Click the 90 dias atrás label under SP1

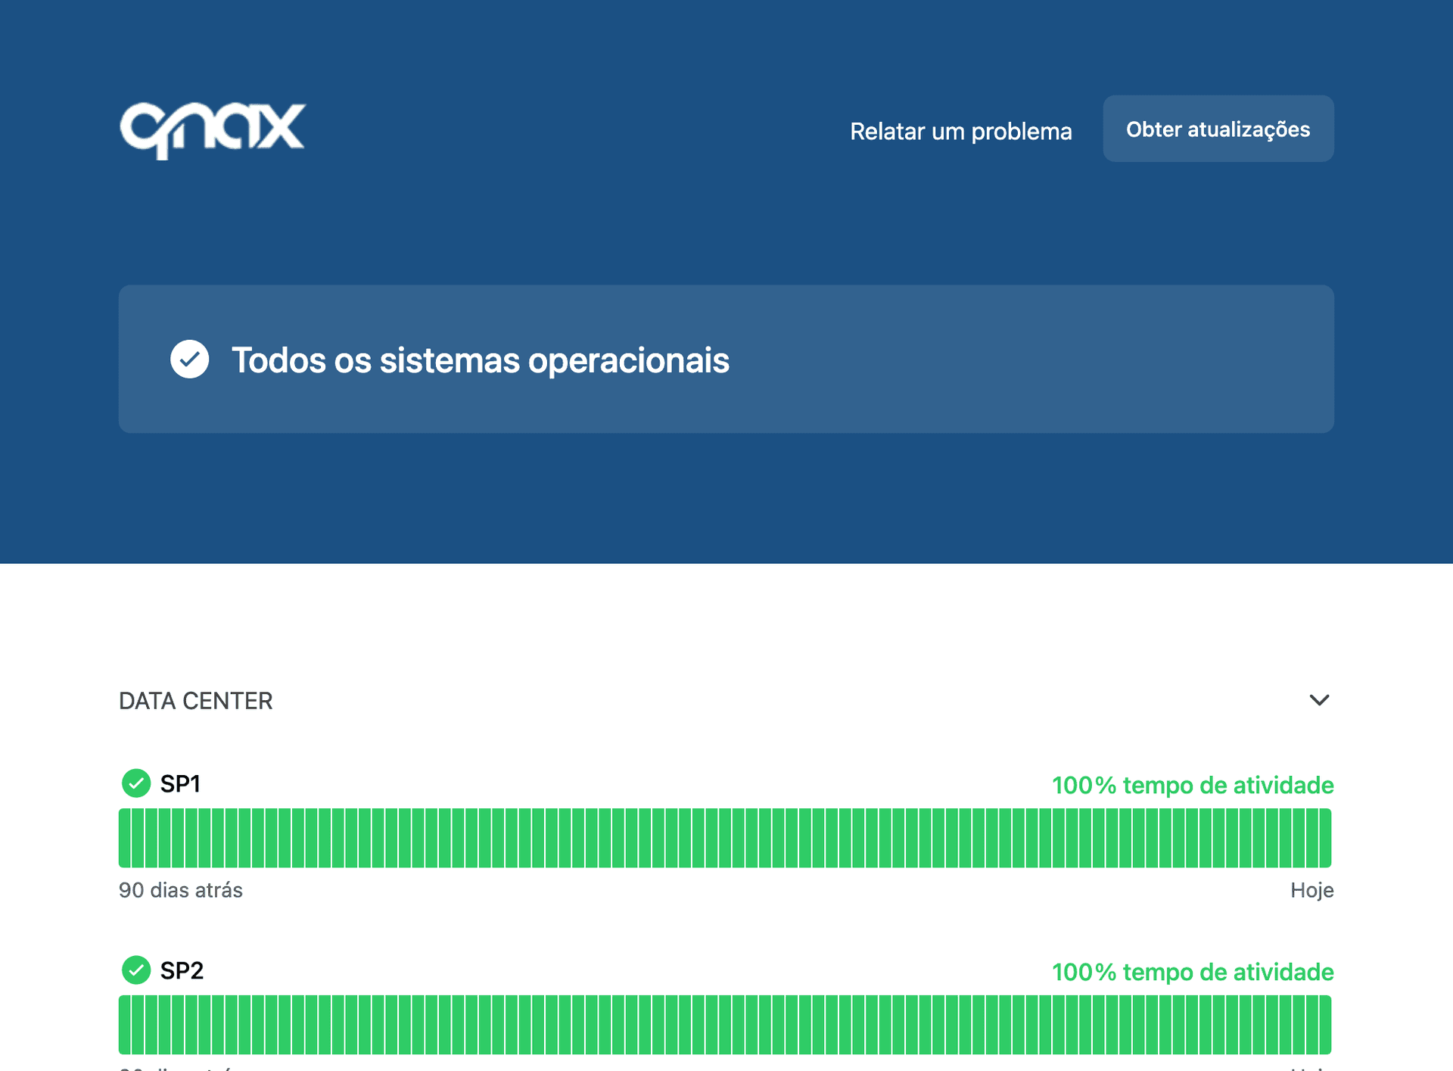pos(181,890)
